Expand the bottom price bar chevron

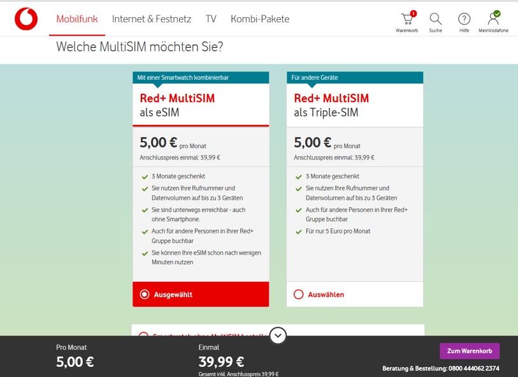(278, 335)
